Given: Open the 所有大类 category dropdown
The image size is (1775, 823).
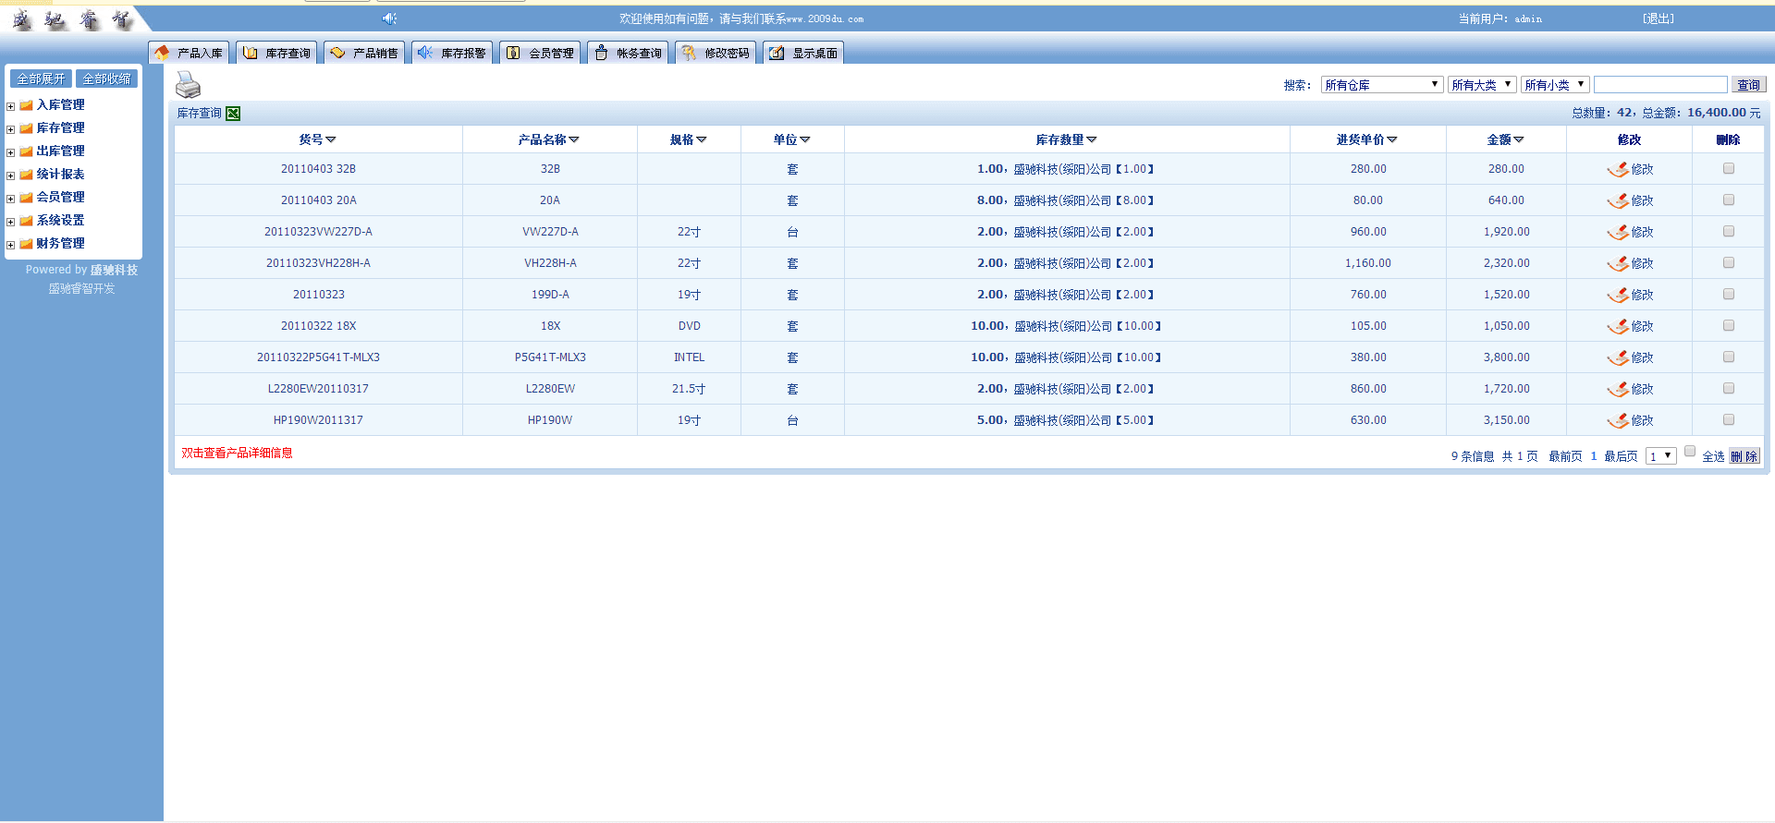Looking at the screenshot, I should point(1481,85).
